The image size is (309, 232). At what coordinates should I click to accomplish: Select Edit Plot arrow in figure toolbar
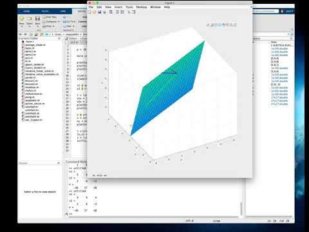(x=129, y=12)
